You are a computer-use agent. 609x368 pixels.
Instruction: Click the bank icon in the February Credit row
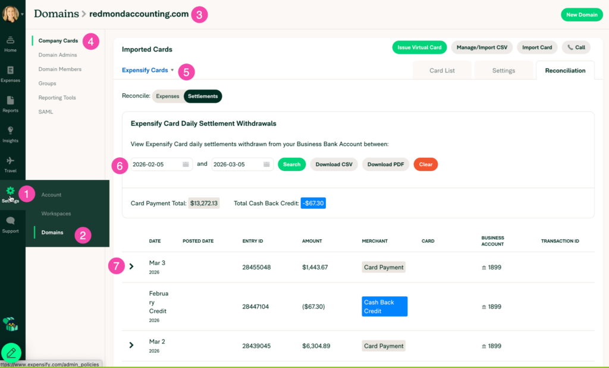pos(484,307)
